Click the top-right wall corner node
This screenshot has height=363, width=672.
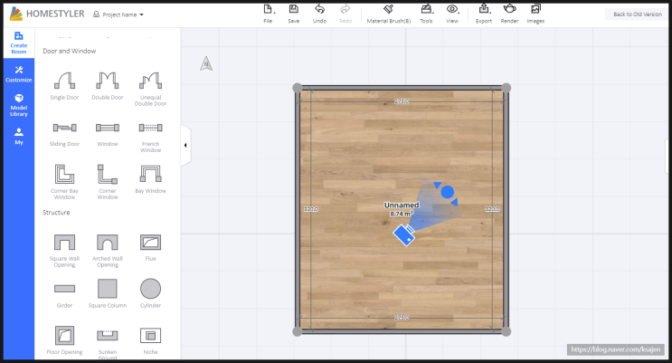[x=506, y=88]
